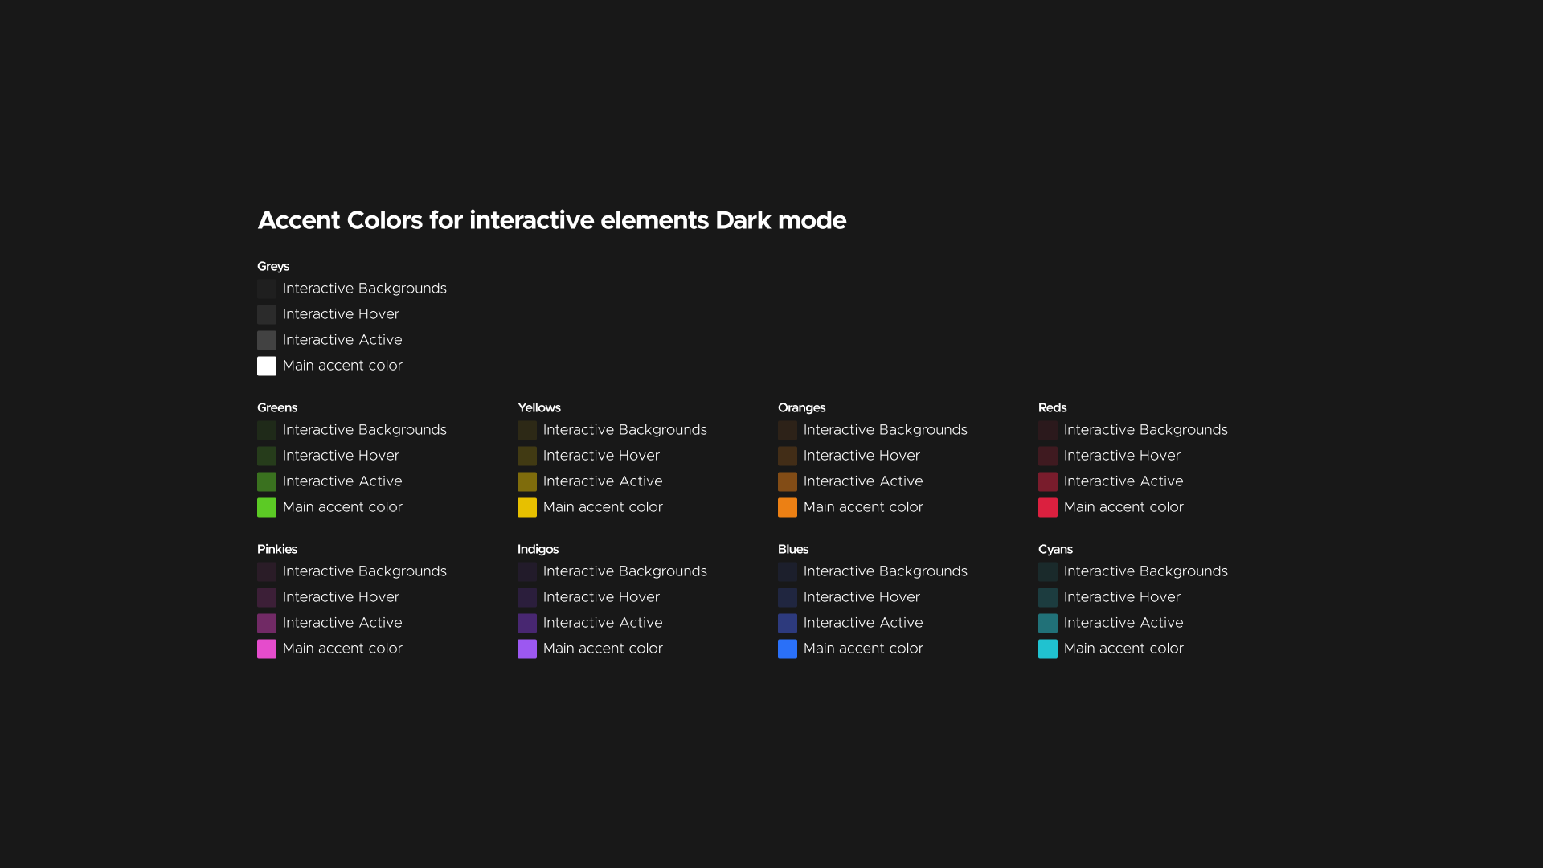Viewport: 1543px width, 868px height.
Task: Click the Reds Interactive Hover label
Action: [1121, 456]
